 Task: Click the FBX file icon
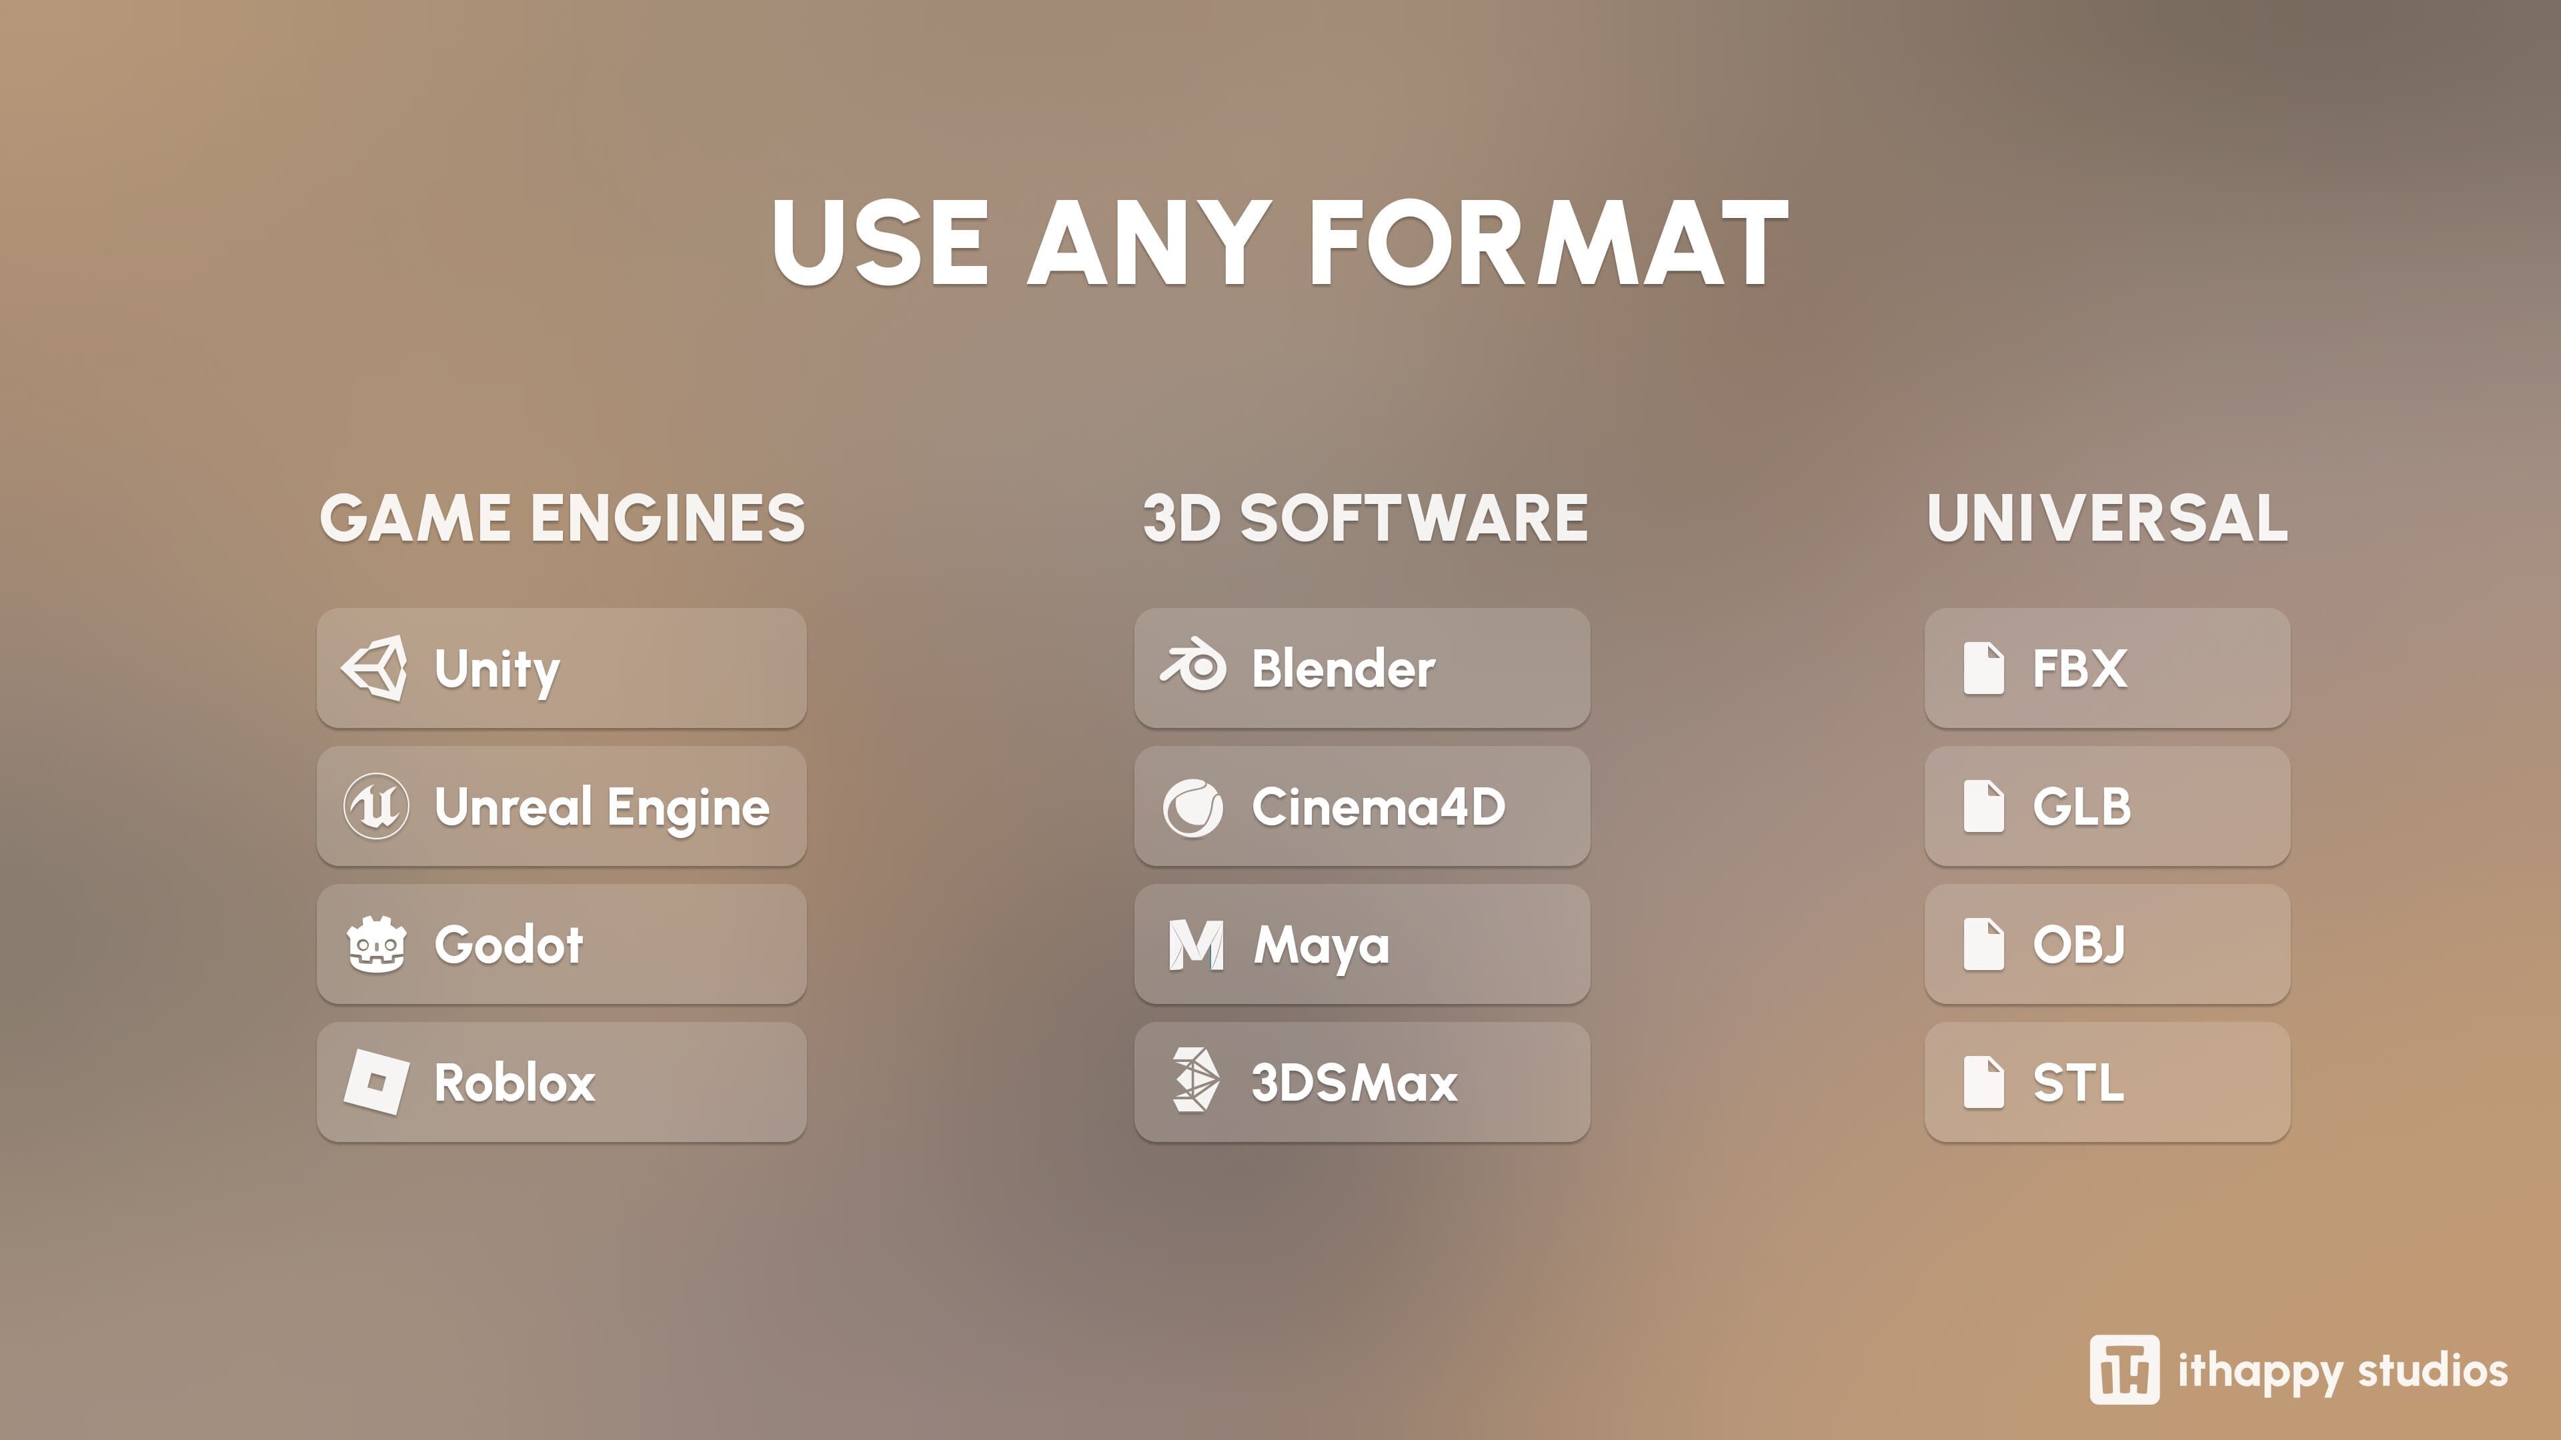pos(1983,668)
